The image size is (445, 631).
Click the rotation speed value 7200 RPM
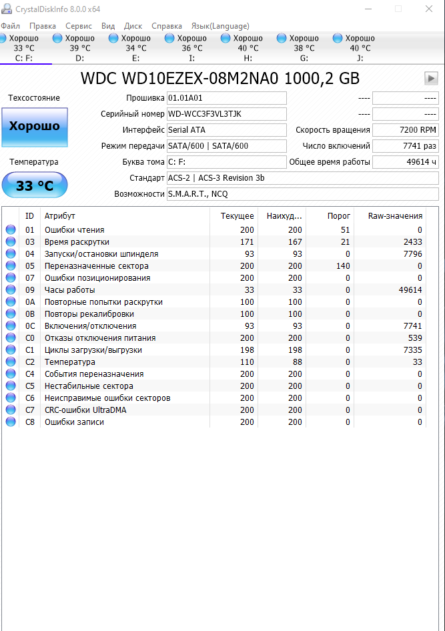tap(406, 130)
